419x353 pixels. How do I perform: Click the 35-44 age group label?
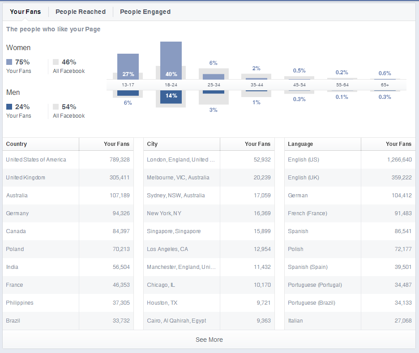coord(257,85)
